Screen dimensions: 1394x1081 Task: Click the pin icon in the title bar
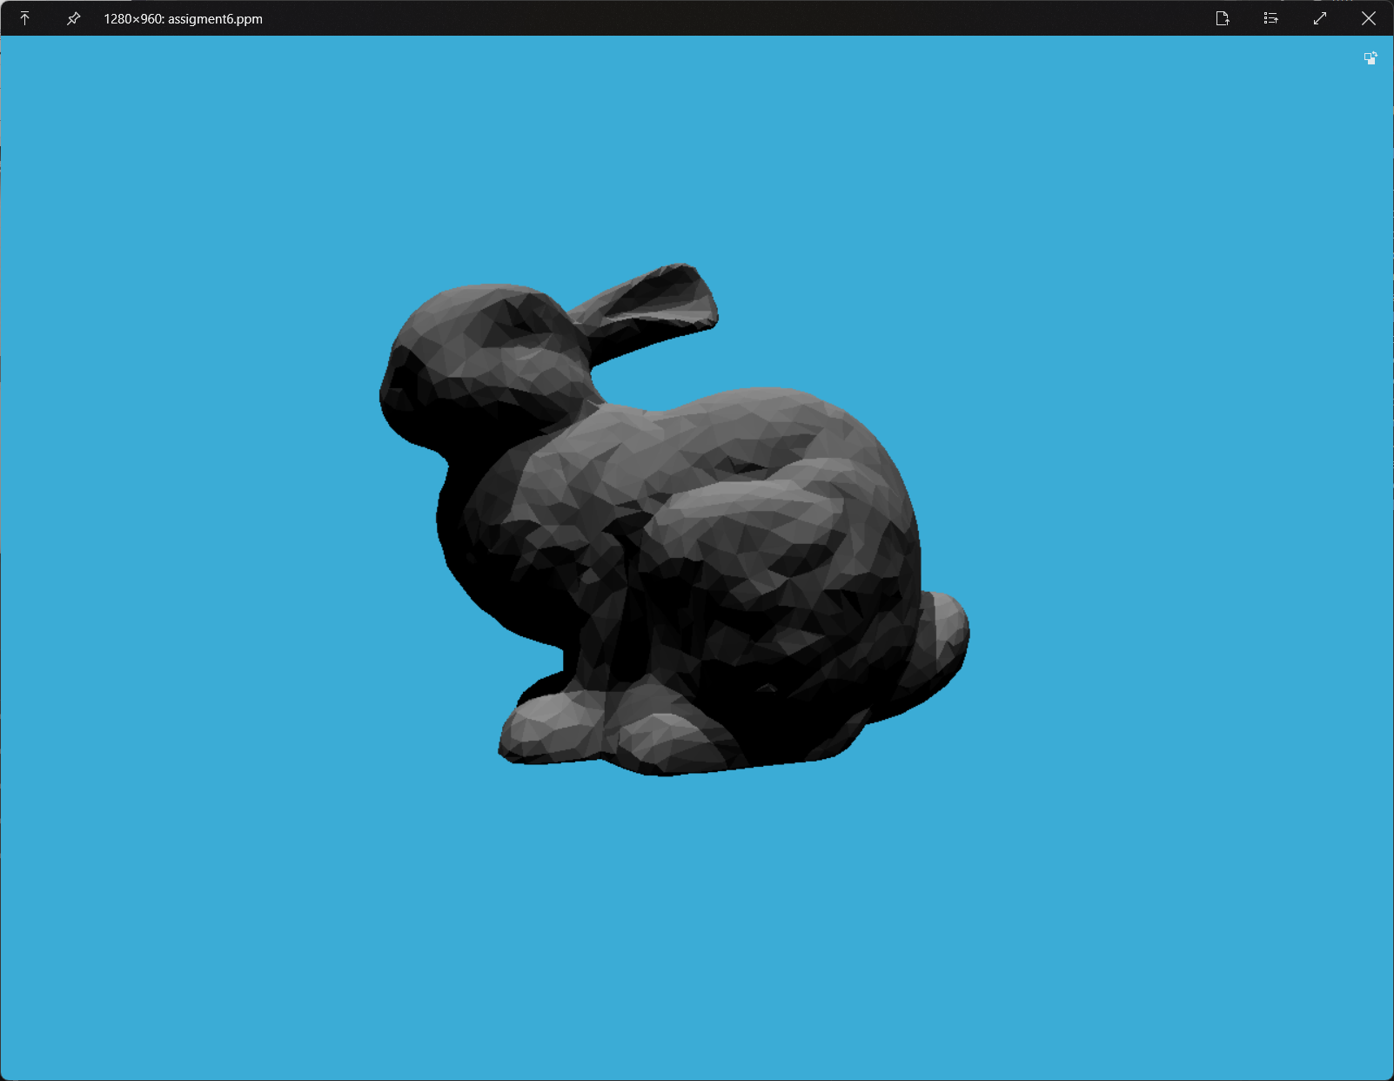[73, 18]
